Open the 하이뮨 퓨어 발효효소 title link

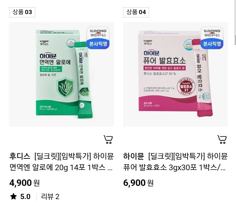click(175, 162)
